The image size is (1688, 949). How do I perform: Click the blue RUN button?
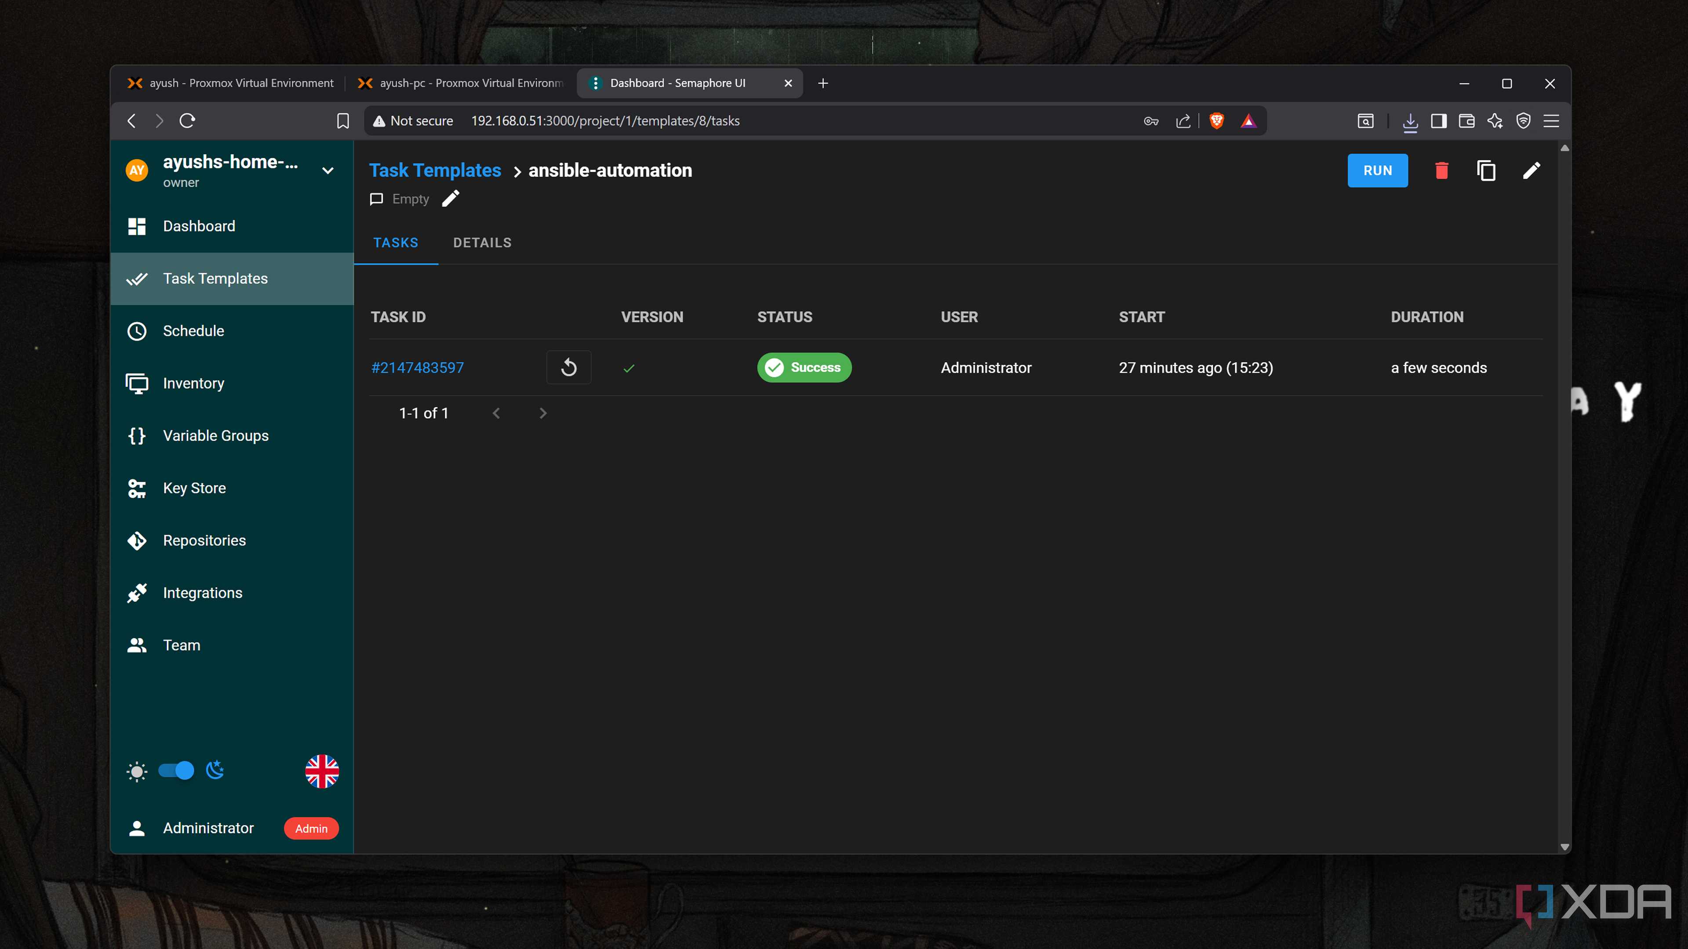(1377, 170)
